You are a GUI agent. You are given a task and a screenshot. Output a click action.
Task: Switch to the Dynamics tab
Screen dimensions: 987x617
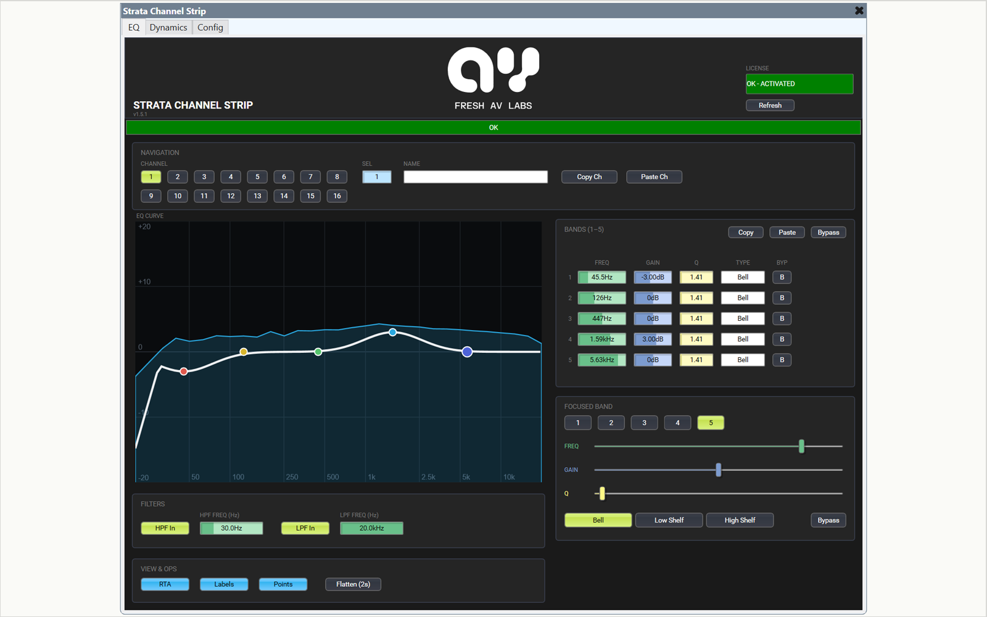point(168,27)
